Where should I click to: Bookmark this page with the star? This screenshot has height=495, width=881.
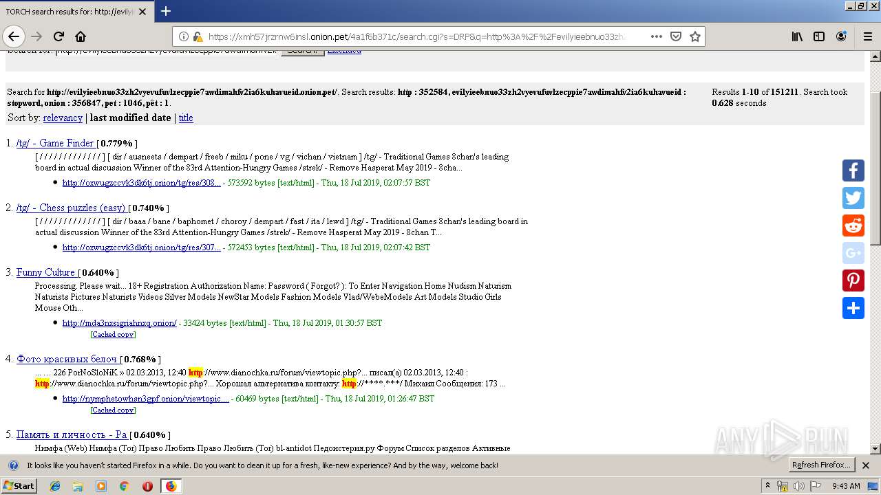[695, 36]
